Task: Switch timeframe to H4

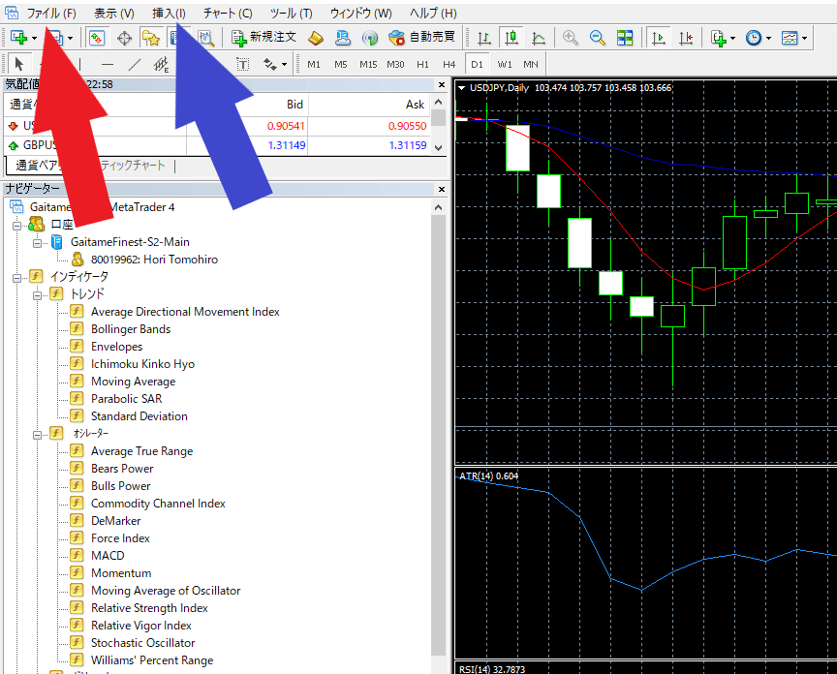Action: pyautogui.click(x=449, y=65)
